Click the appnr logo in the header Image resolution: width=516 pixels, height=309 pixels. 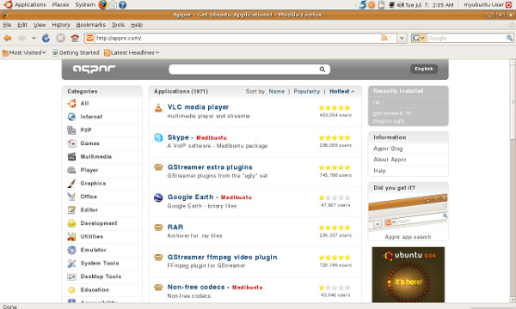tap(94, 69)
